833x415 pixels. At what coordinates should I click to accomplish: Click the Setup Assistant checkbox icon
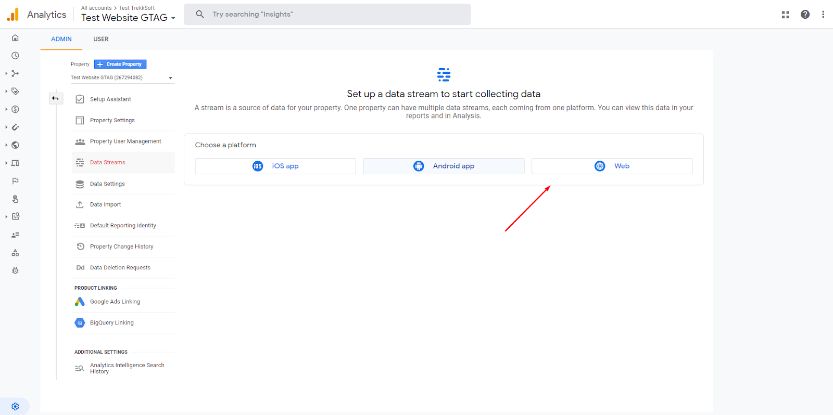click(x=80, y=99)
